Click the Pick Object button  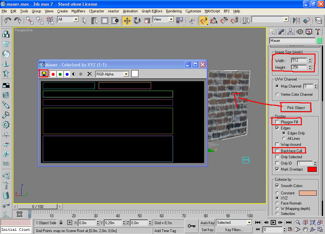coord(296,108)
